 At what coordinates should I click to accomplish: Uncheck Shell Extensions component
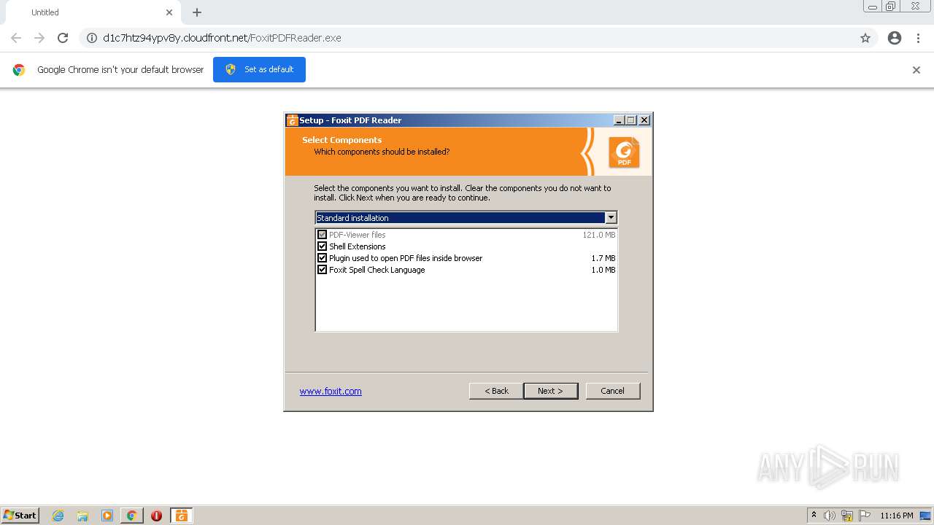tap(322, 246)
